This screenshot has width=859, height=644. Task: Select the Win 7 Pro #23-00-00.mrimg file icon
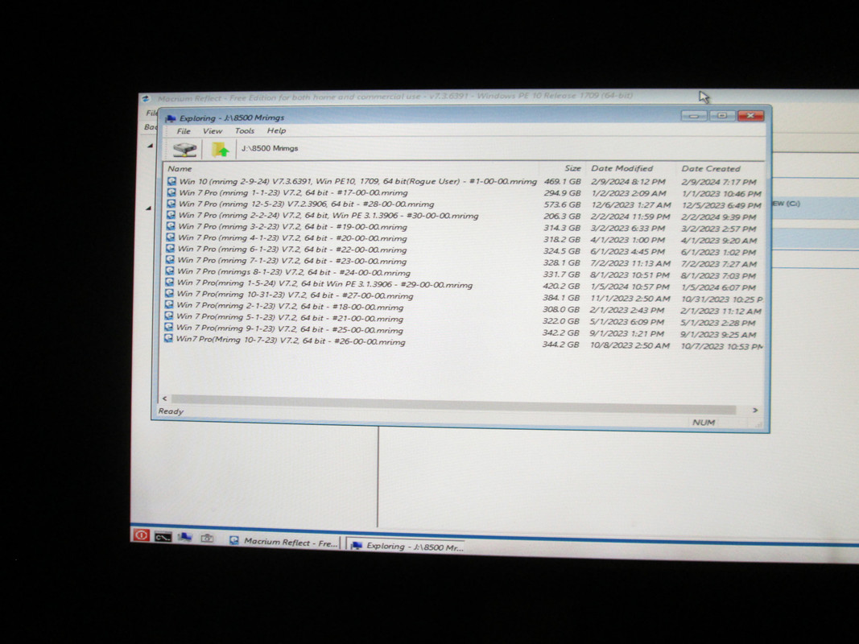coord(171,260)
